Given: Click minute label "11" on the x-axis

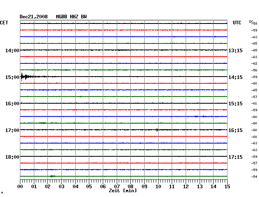Looking at the screenshot, I should (x=172, y=187).
